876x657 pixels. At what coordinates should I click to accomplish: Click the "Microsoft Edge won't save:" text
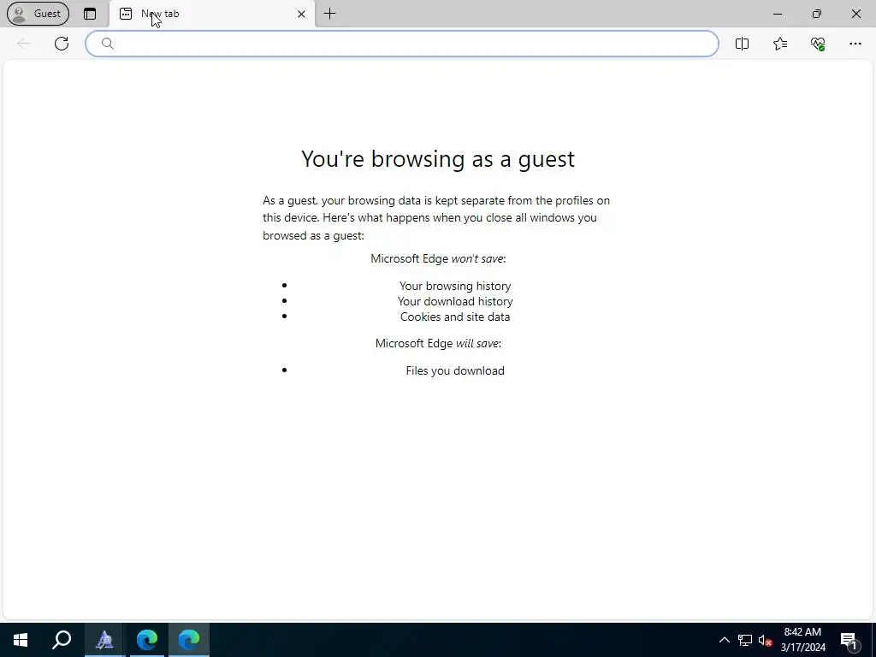click(438, 258)
